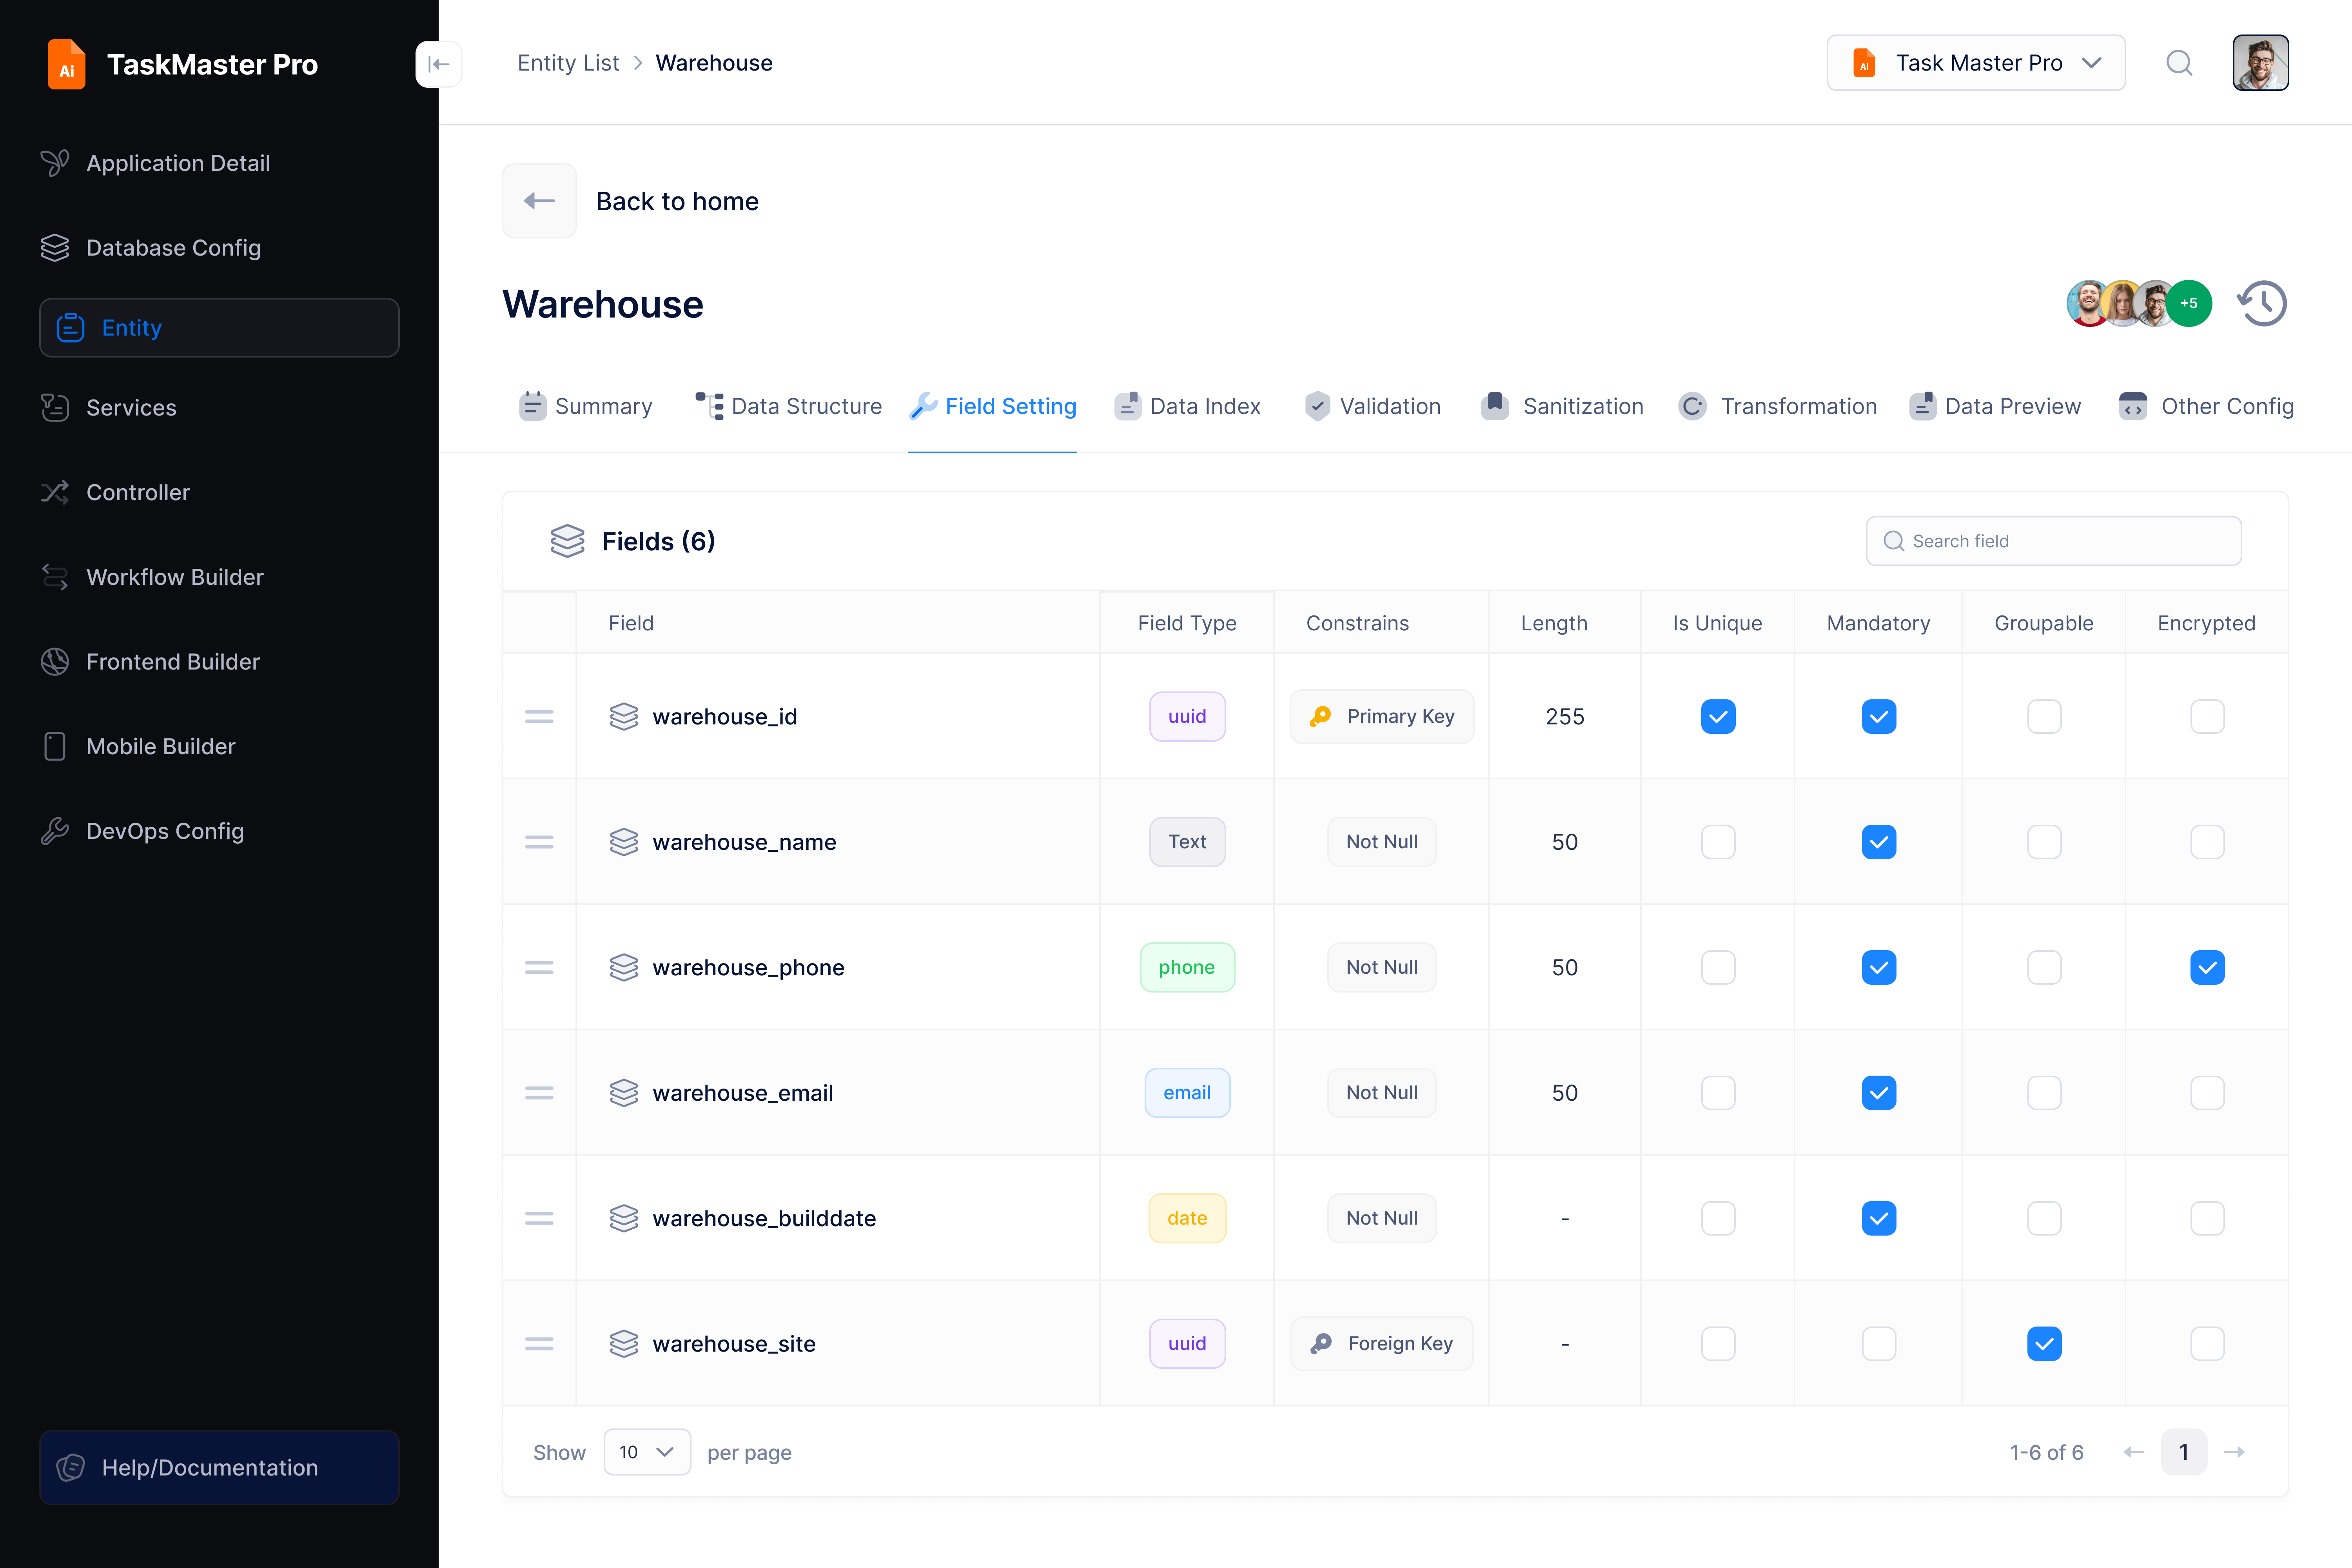Click the +5 collaborators badge
2352x1568 pixels.
pyautogui.click(x=2188, y=303)
